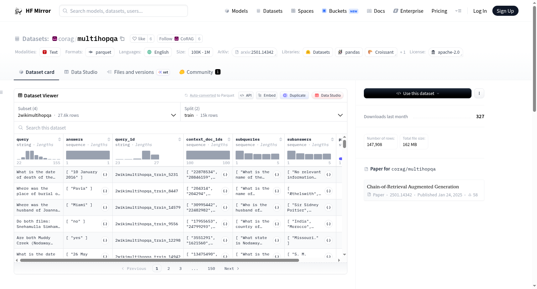The width and height of the screenshot is (537, 289).
Task: Sort by the answers column
Action: (109, 139)
